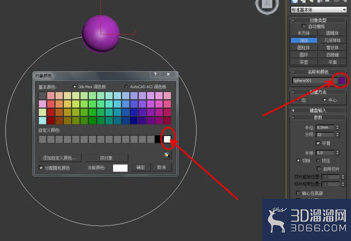
Task: Enable the 自动栅格 checkbox
Action: 304,26
